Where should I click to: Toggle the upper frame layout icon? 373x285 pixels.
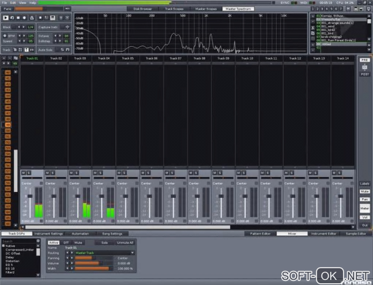356,9
